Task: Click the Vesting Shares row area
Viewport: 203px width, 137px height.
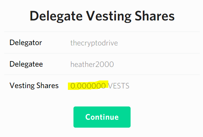Action: click(x=102, y=86)
